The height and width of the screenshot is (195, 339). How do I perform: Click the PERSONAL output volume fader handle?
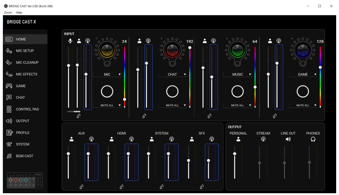[235, 153]
